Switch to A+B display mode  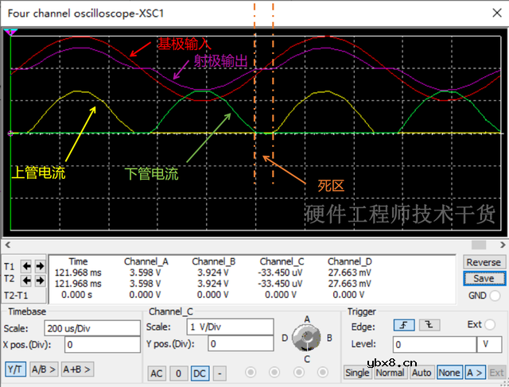[76, 369]
